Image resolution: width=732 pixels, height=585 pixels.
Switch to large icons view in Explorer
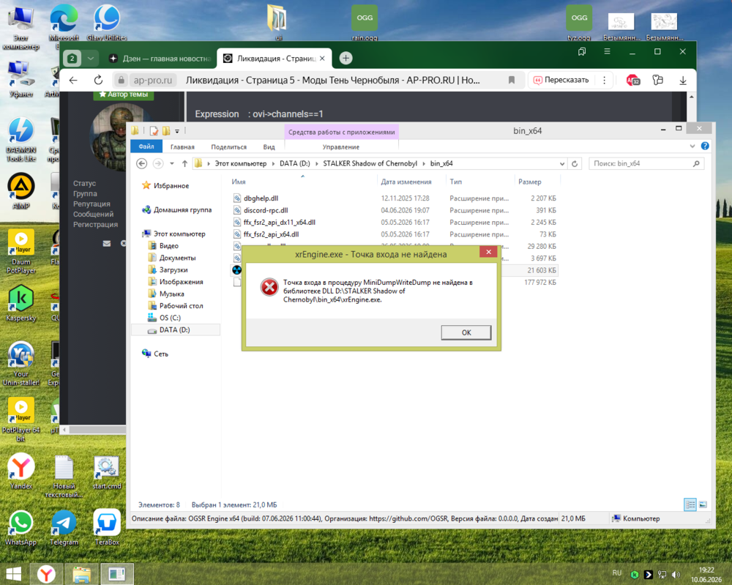703,504
